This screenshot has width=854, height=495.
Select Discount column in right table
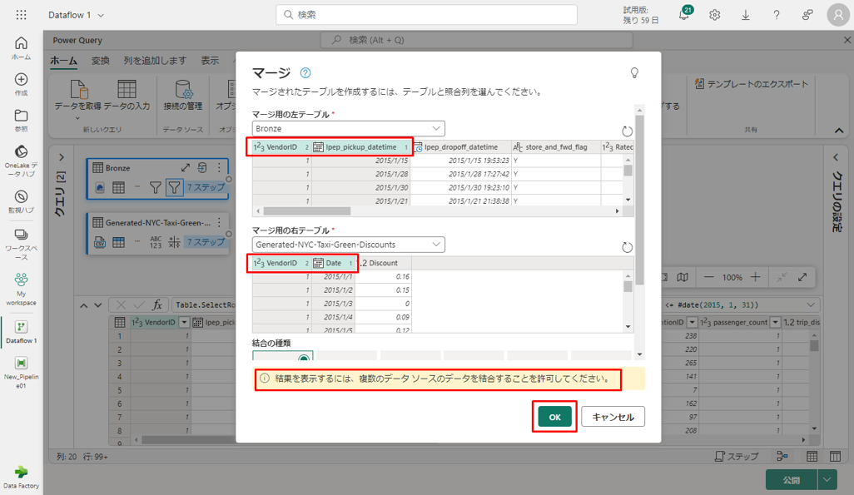coord(384,263)
